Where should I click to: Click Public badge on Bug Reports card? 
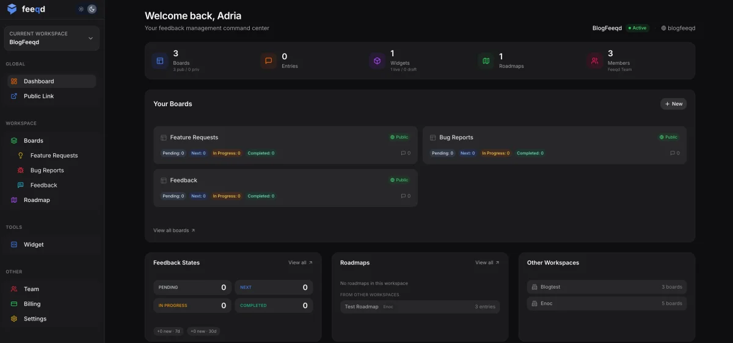[669, 137]
